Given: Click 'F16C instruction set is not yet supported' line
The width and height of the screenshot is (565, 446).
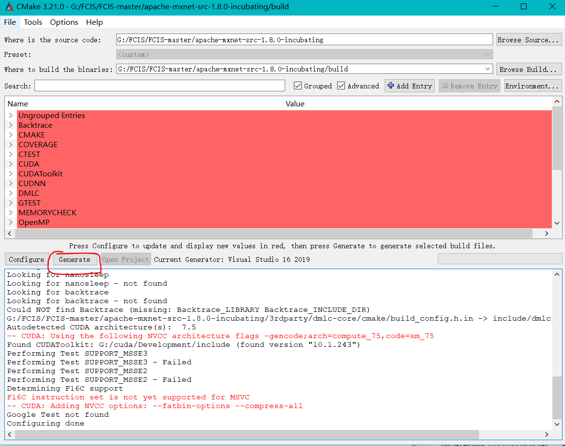Looking at the screenshot, I should coord(128,397).
